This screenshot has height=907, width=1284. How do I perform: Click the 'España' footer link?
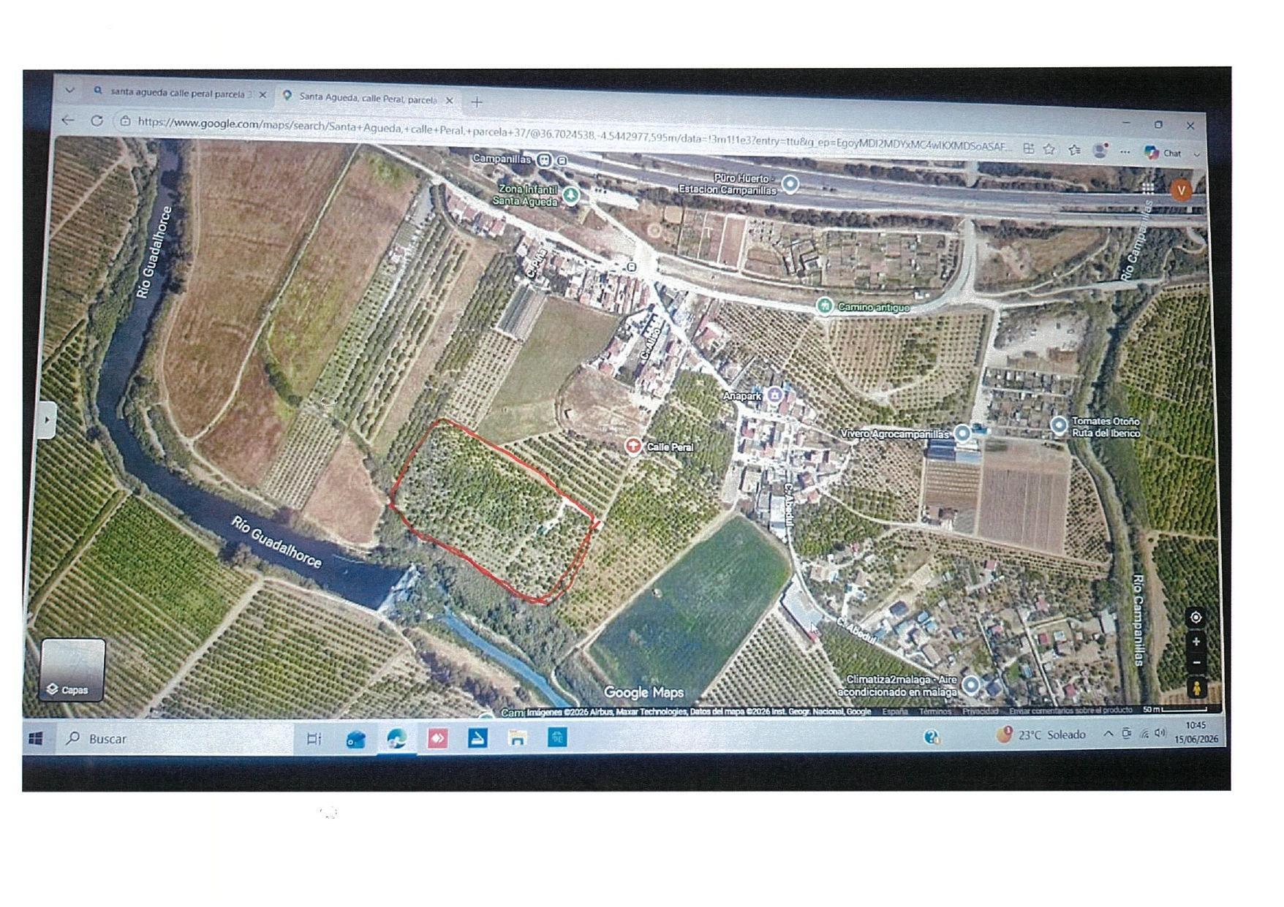[895, 711]
